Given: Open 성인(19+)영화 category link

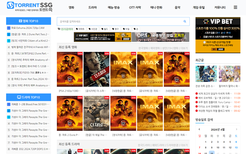Looking at the screenshot, I should point(170,48).
